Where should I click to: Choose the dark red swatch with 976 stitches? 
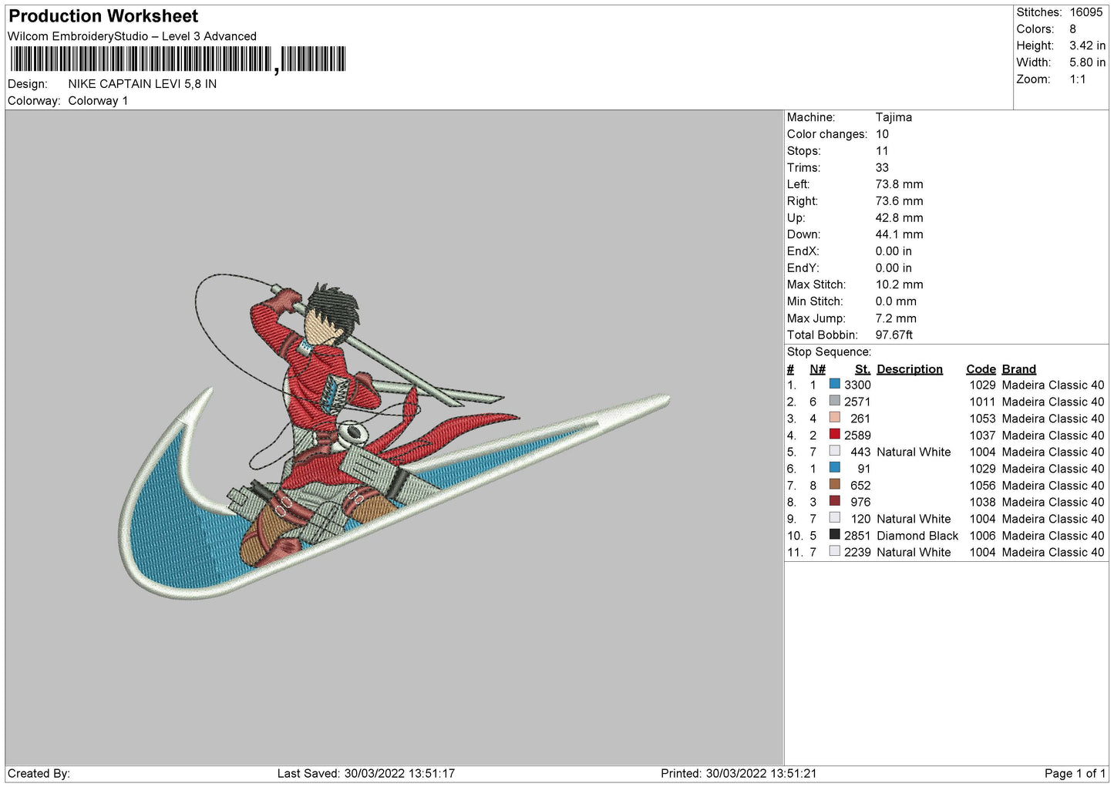[834, 501]
